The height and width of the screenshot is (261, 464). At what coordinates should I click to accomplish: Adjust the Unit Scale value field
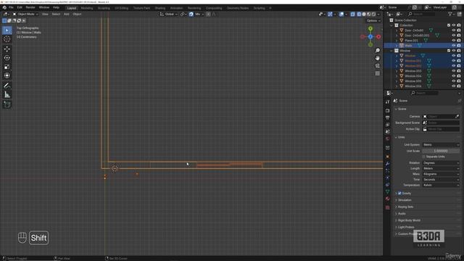[x=441, y=151]
